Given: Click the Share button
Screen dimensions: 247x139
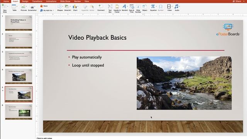Looking at the screenshot, I should point(237,1).
